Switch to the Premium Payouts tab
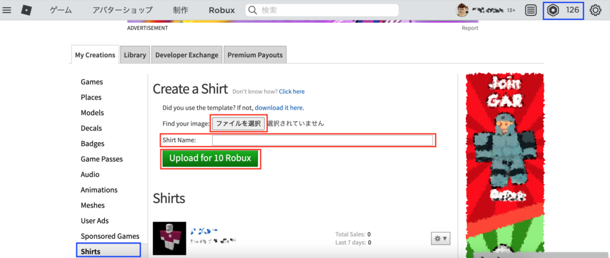The image size is (610, 258). point(255,55)
